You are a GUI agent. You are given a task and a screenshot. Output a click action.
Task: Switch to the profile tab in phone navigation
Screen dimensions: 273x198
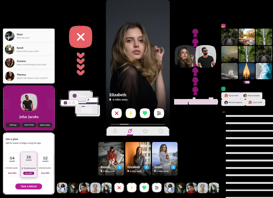(x=115, y=131)
